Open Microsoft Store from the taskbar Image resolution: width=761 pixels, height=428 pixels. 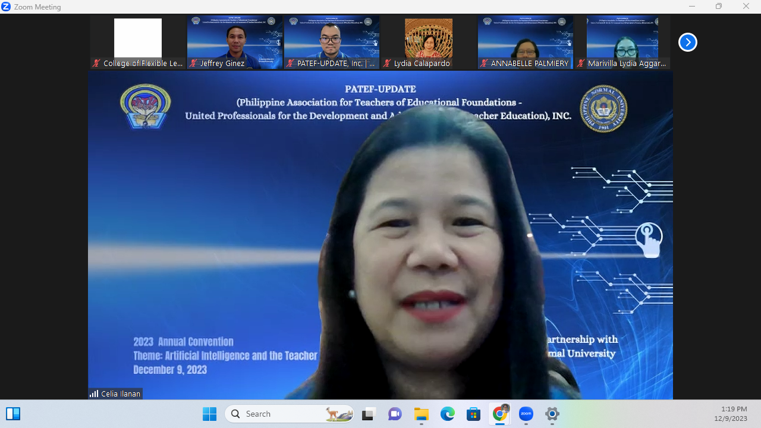point(473,414)
